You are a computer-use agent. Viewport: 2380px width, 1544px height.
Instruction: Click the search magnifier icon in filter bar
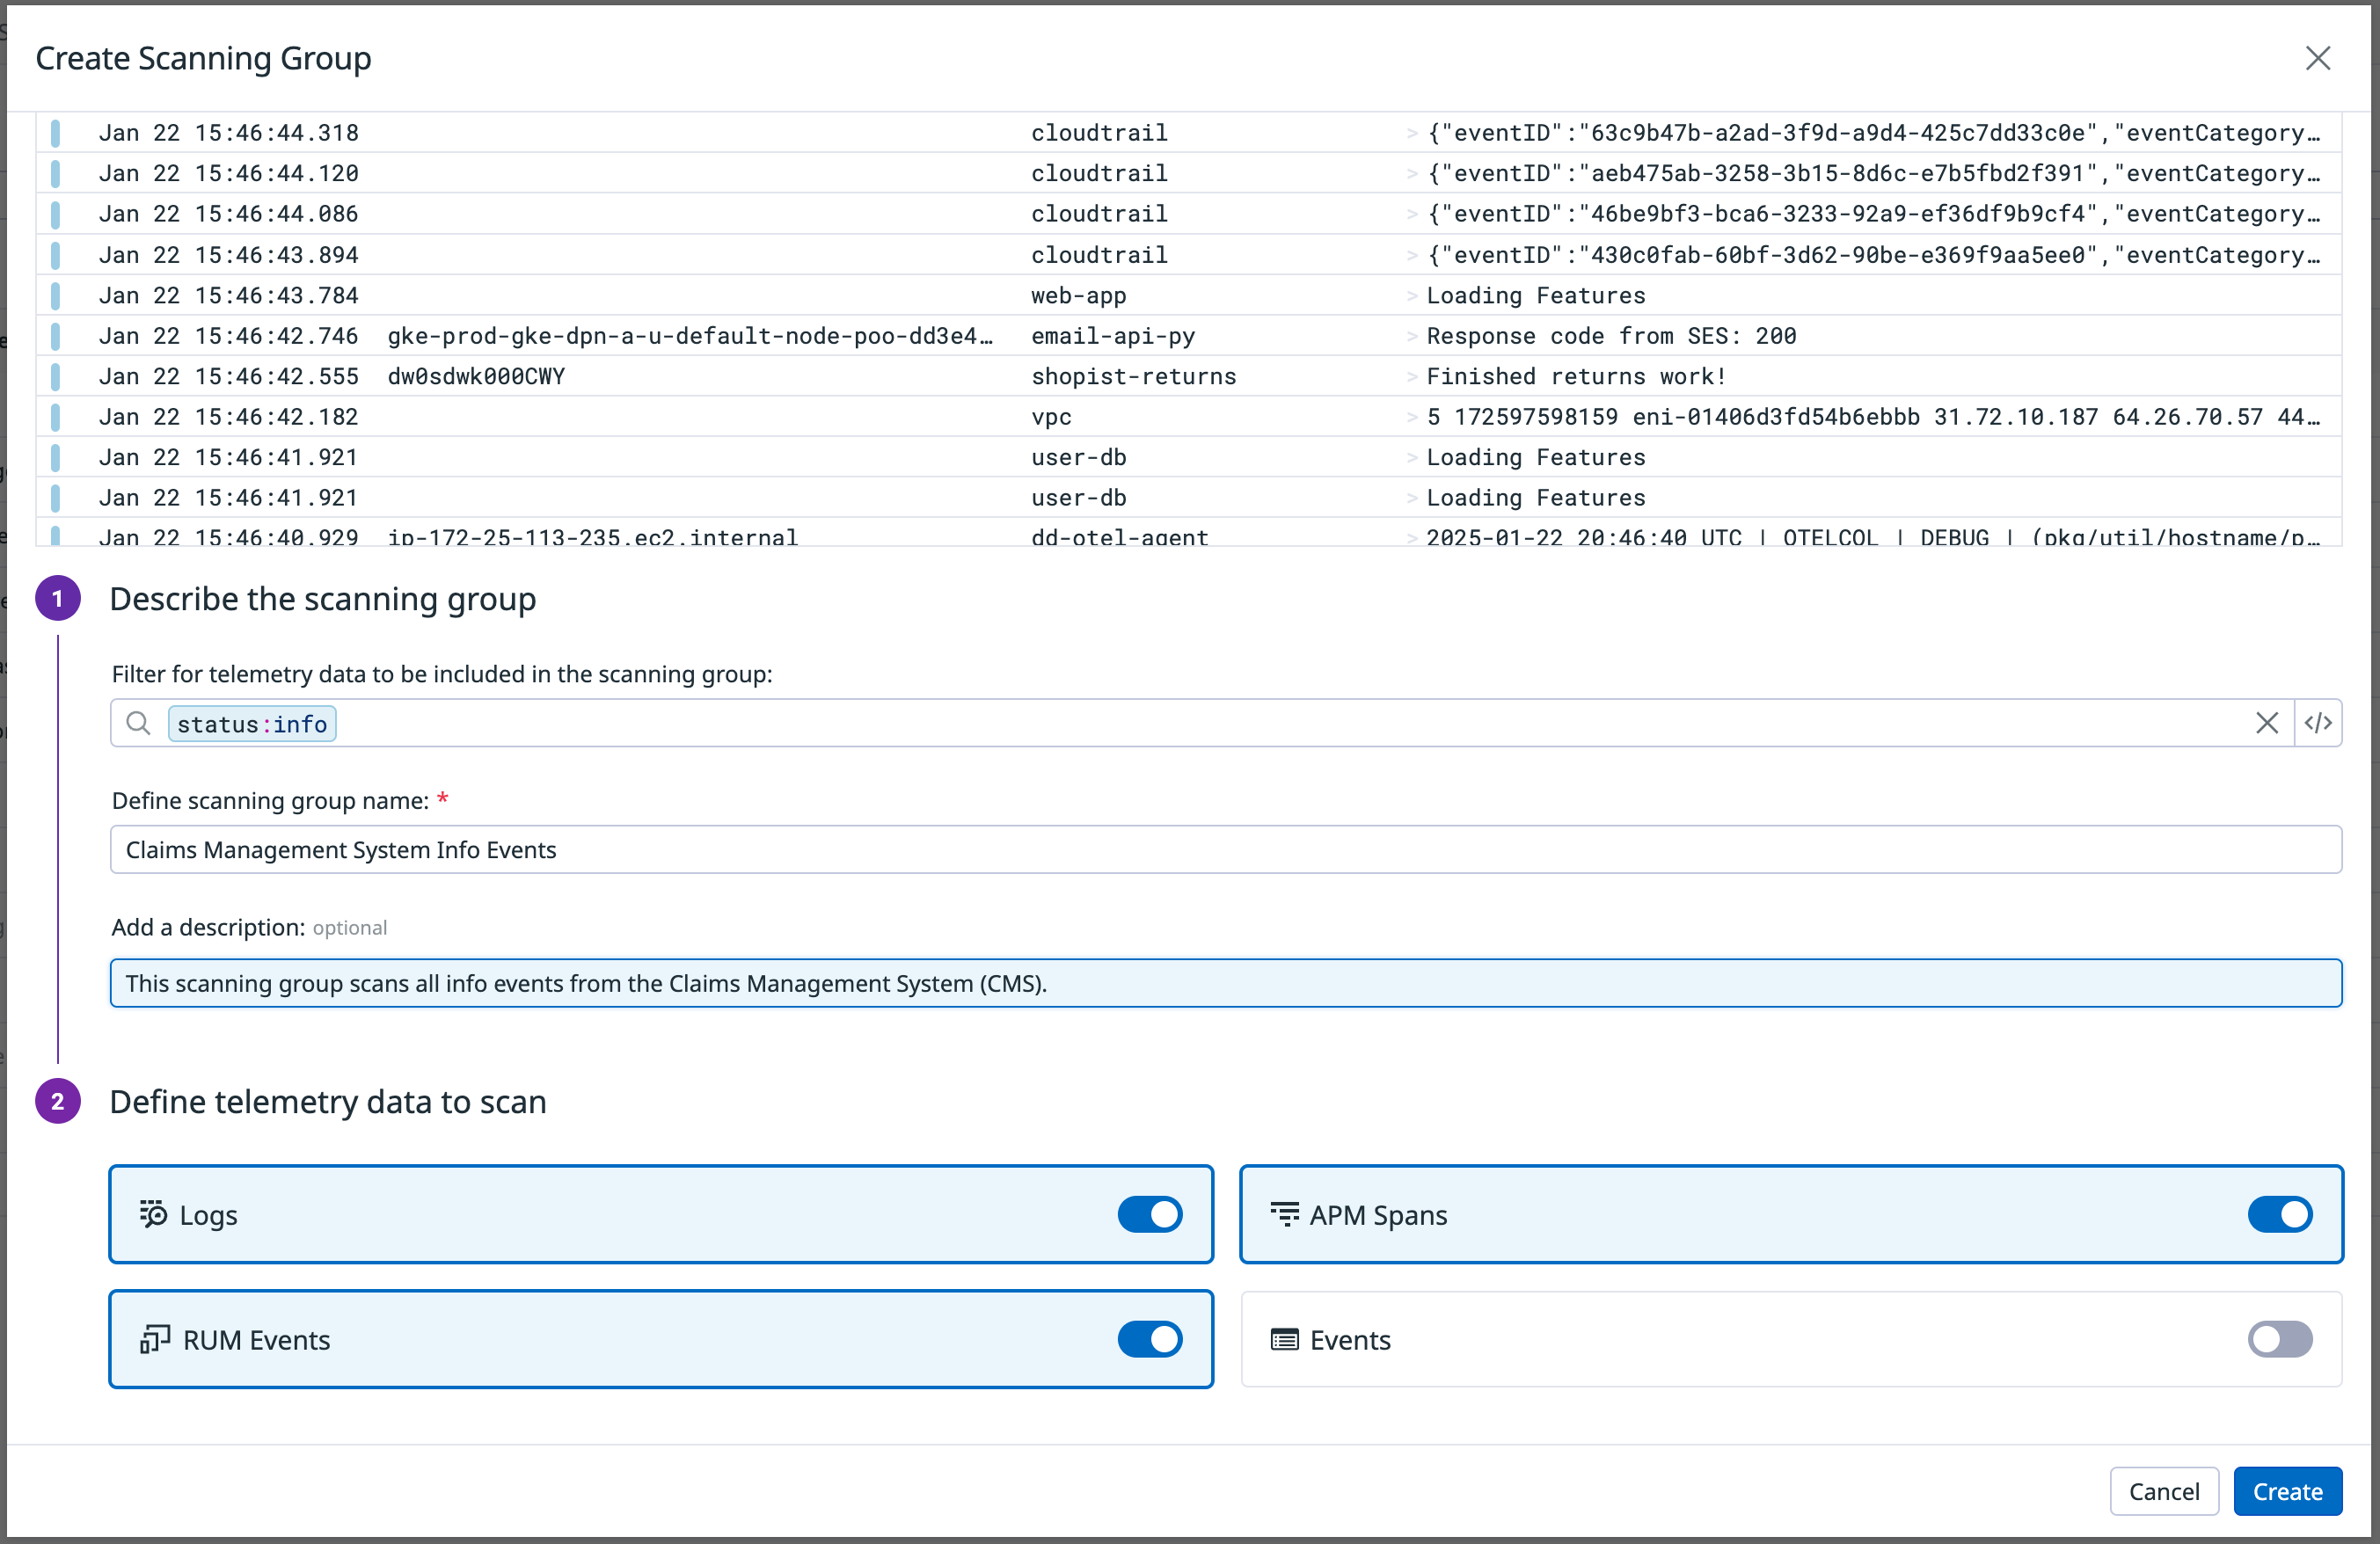138,723
